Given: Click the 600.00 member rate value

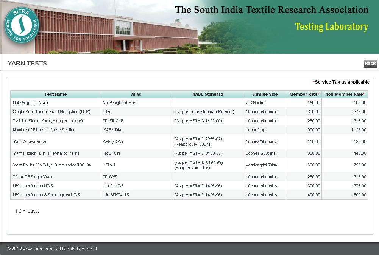Looking at the screenshot, I should (314, 165).
